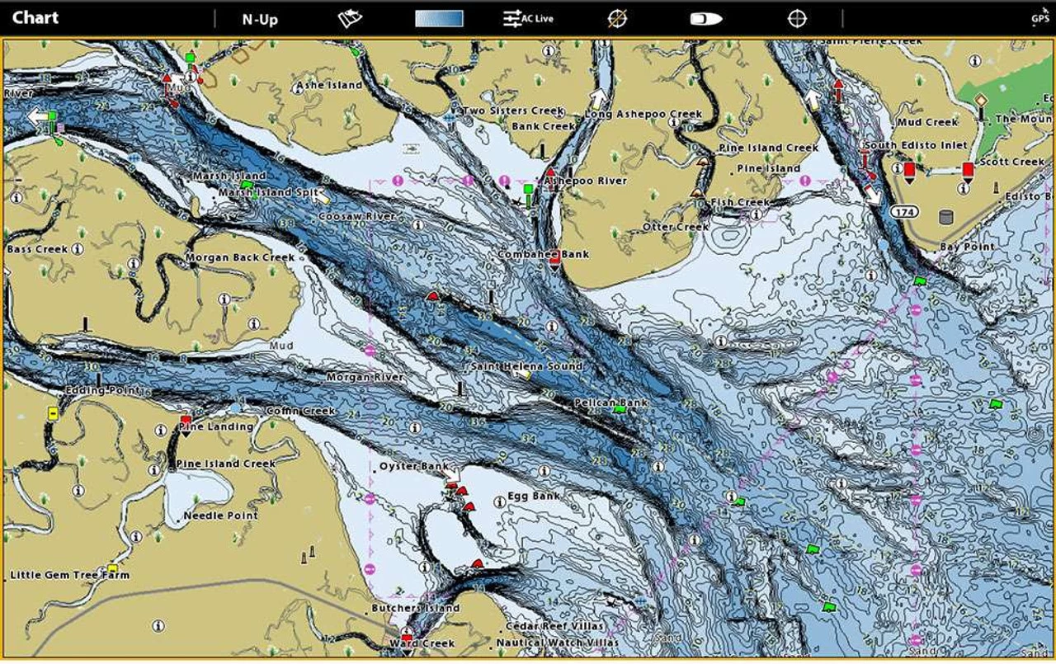Open the Chart menu
1056x664 pixels.
pyautogui.click(x=35, y=16)
